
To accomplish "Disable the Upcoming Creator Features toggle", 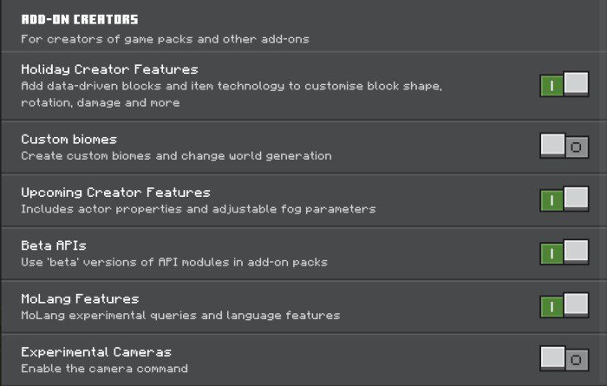I will tap(564, 200).
